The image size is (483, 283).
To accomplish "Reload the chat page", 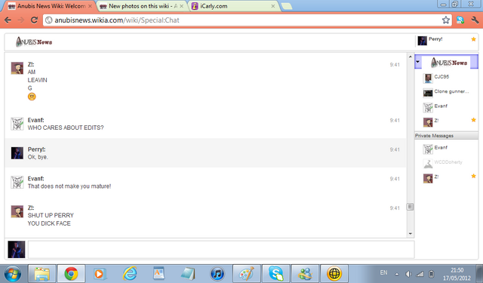I will point(34,20).
